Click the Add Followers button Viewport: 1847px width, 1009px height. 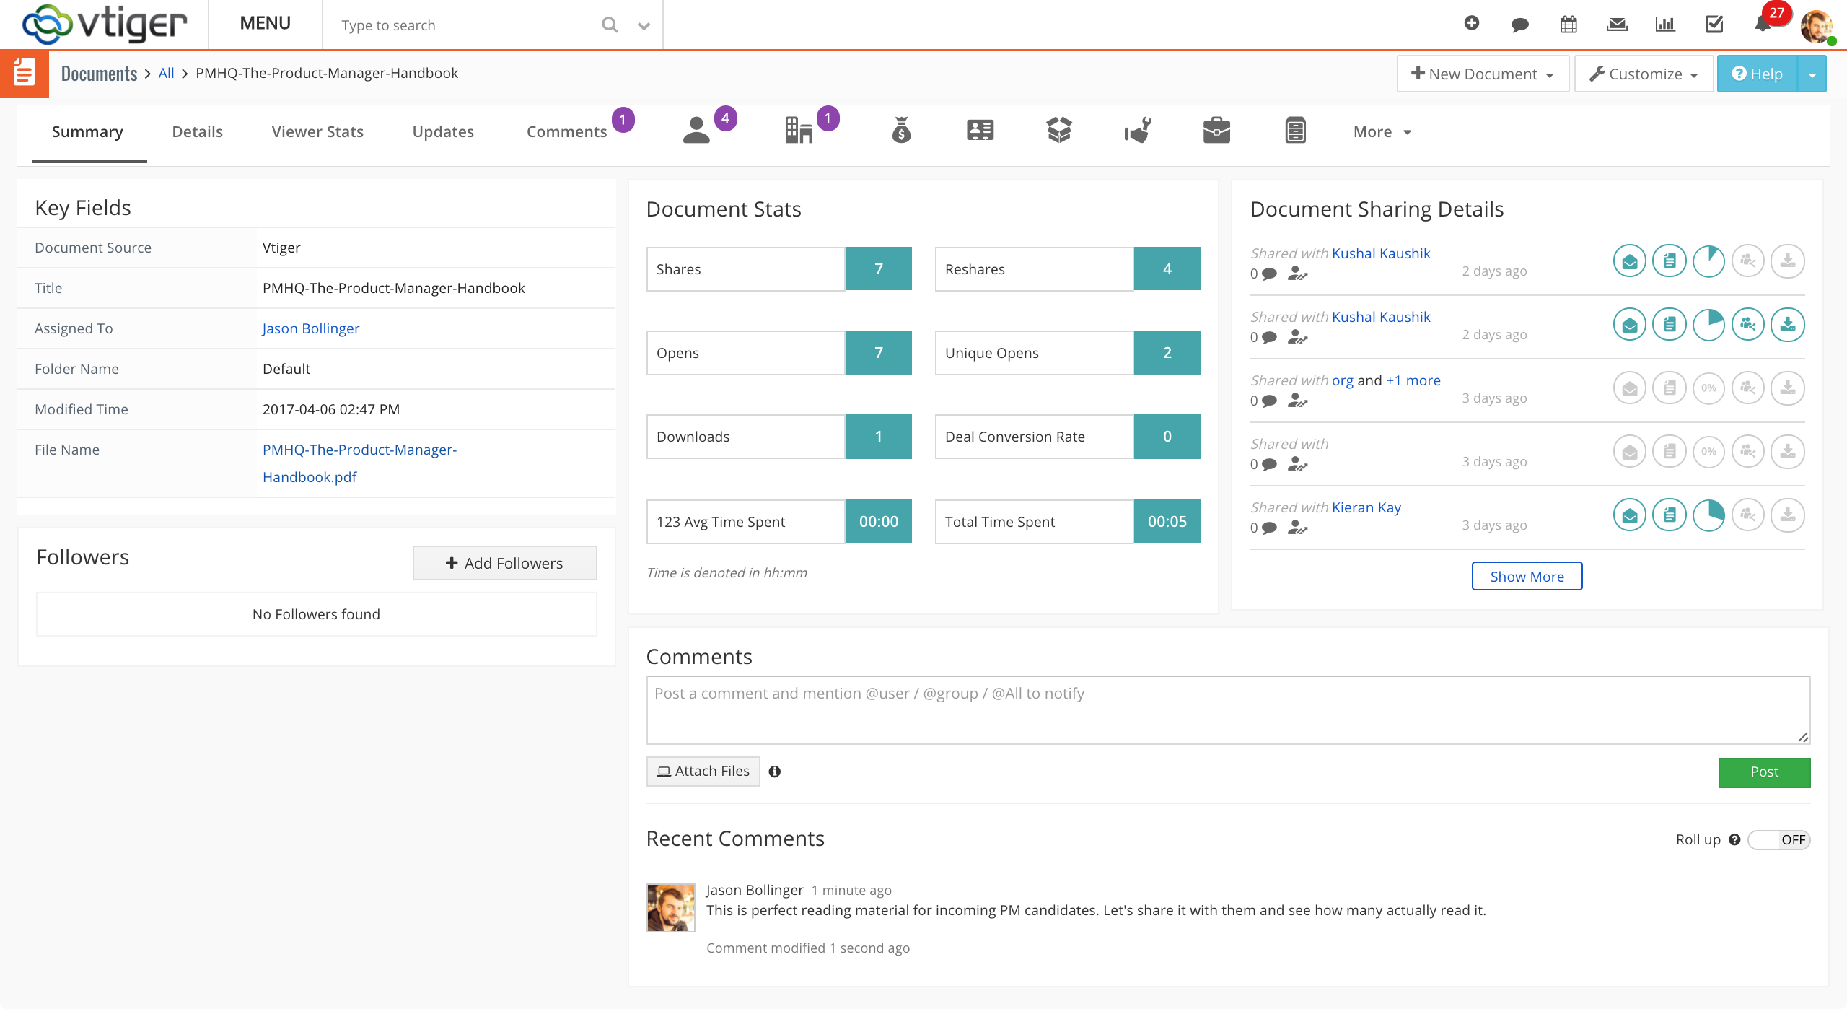(x=504, y=563)
